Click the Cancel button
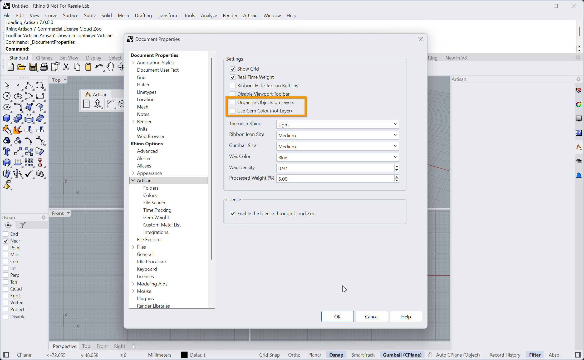This screenshot has width=584, height=360. point(372,317)
